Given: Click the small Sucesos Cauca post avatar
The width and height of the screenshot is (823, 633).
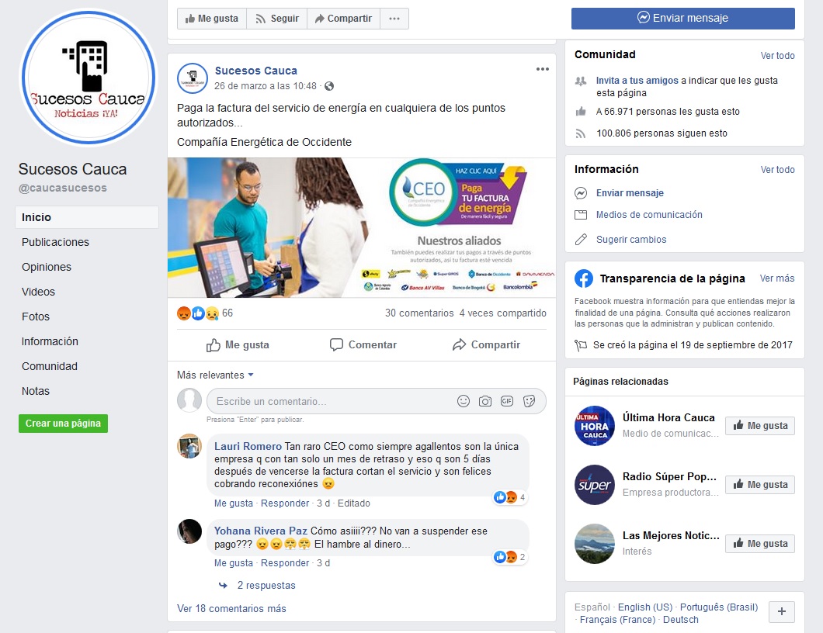Looking at the screenshot, I should coord(193,78).
